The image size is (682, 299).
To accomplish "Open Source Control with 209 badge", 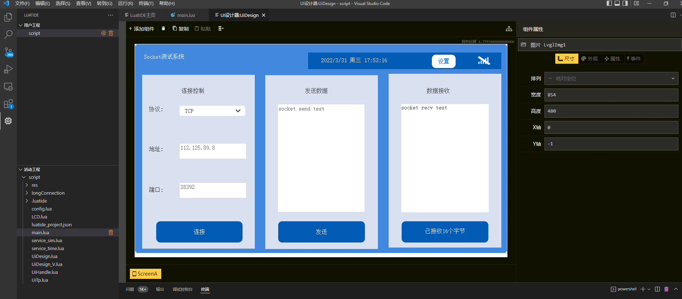I will [8, 52].
